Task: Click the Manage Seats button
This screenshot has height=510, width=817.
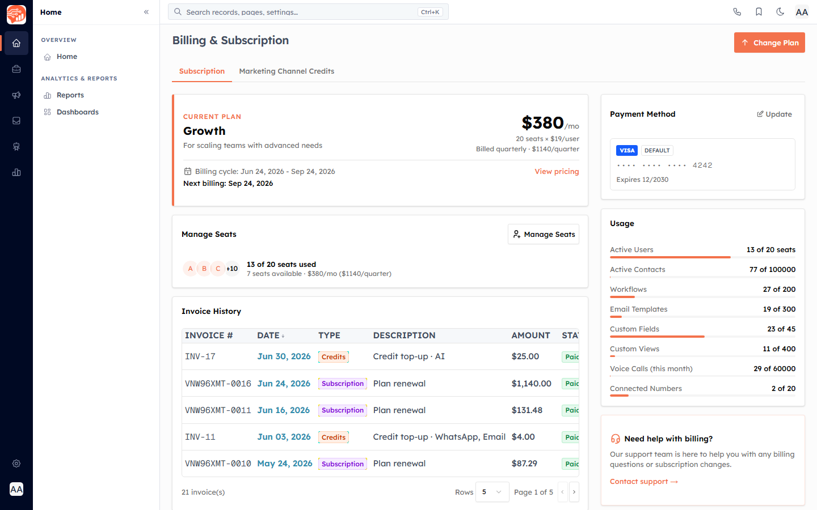Action: (x=544, y=234)
